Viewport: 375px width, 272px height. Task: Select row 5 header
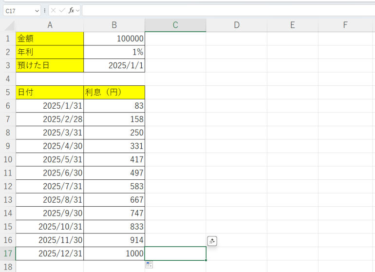8,92
